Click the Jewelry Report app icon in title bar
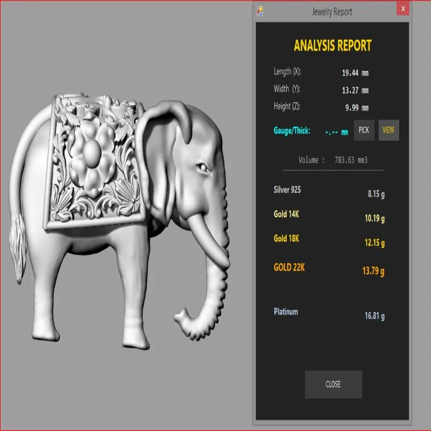Image resolution: width=431 pixels, height=431 pixels. point(260,11)
